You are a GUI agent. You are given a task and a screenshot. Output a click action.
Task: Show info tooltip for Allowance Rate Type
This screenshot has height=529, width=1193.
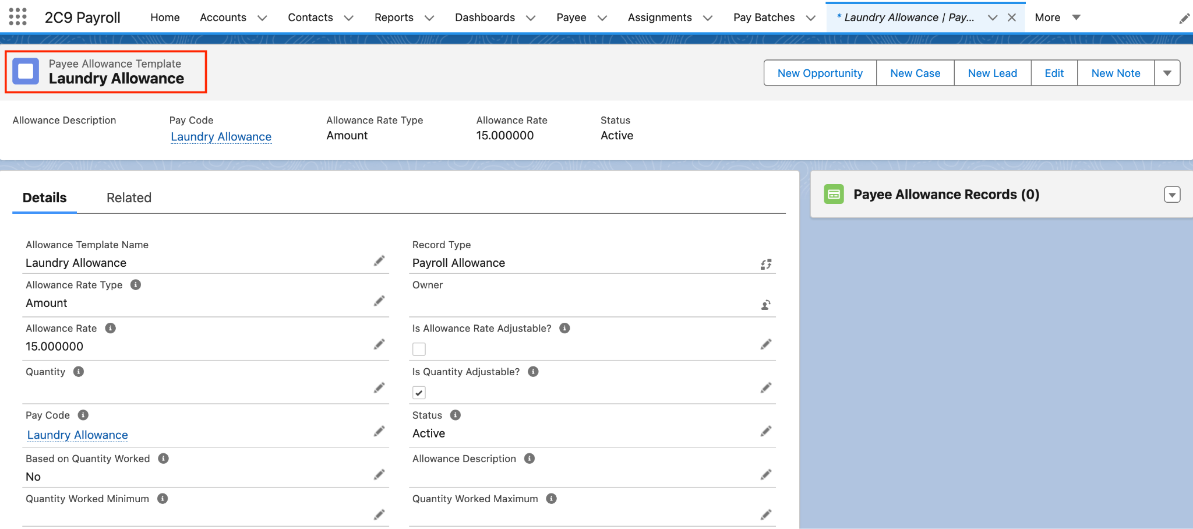tap(136, 285)
